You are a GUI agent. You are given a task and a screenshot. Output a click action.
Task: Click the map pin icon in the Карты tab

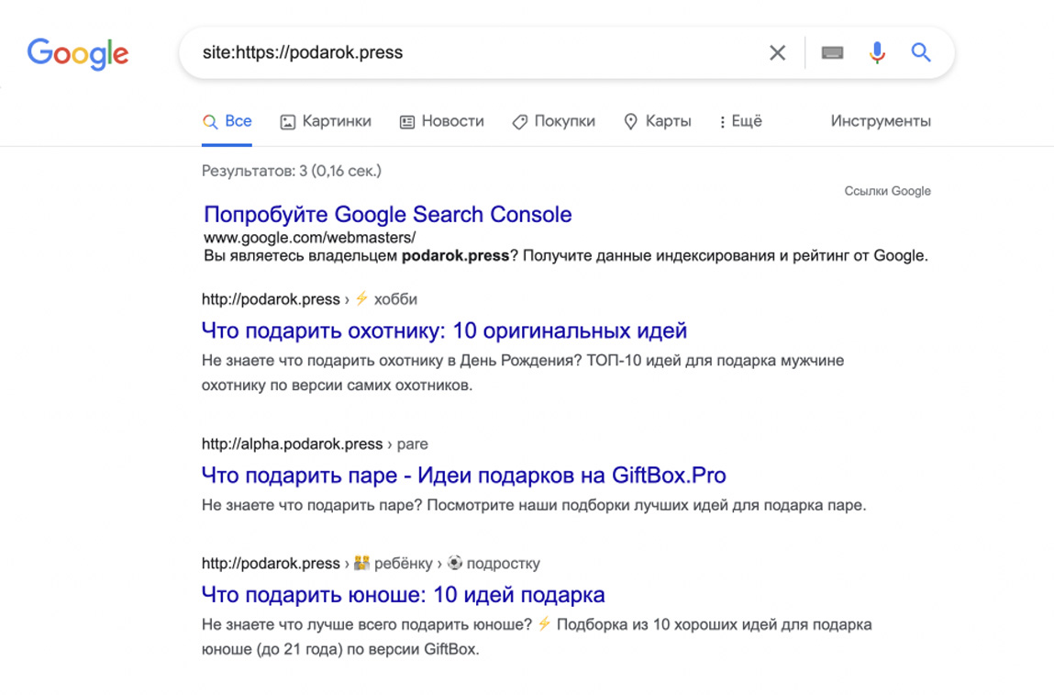point(630,122)
